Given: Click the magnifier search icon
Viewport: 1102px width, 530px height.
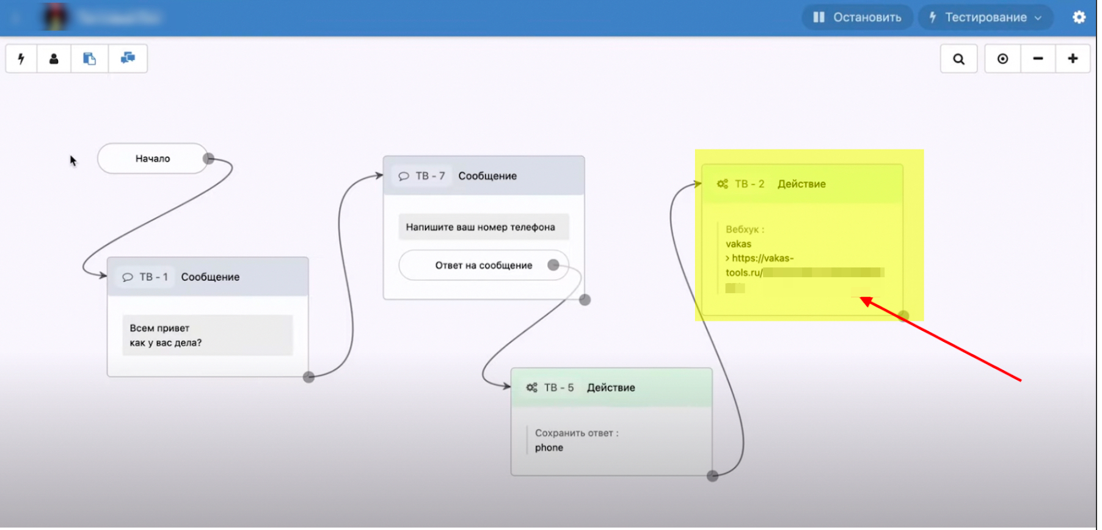Looking at the screenshot, I should point(958,59).
